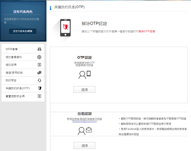191x151 pixels.
Task: Click the gear icon for 修改會員資料
Action: tap(39, 57)
